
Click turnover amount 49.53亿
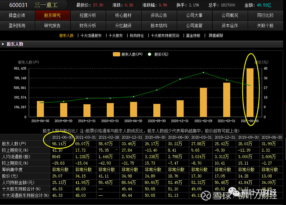264,5
